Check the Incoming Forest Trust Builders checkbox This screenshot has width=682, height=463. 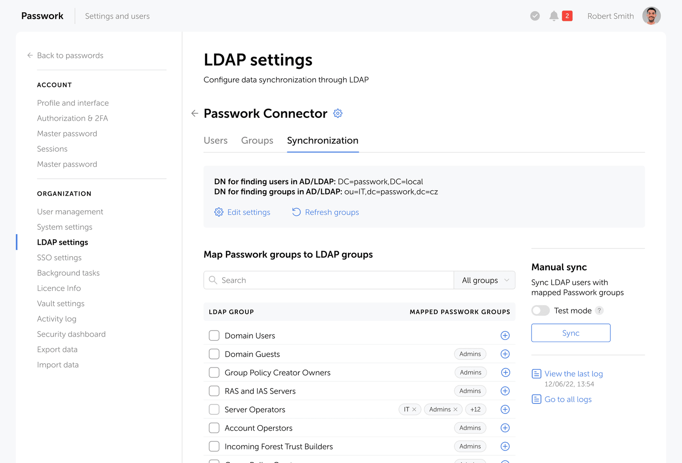214,446
